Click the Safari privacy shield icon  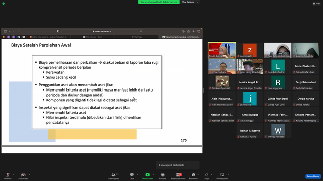[58, 31]
